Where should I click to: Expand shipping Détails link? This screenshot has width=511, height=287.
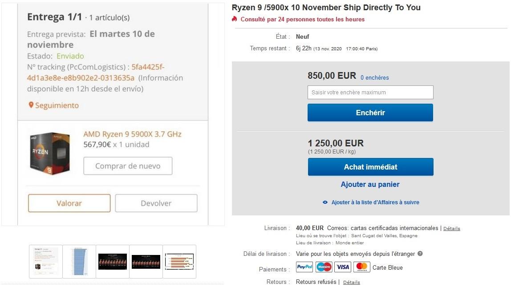coord(451,228)
